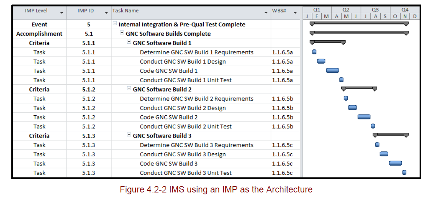Screen dimensions: 440x200
Task: Select task name Determine GNC SW Build 1 Requirements
Action: 197,52
